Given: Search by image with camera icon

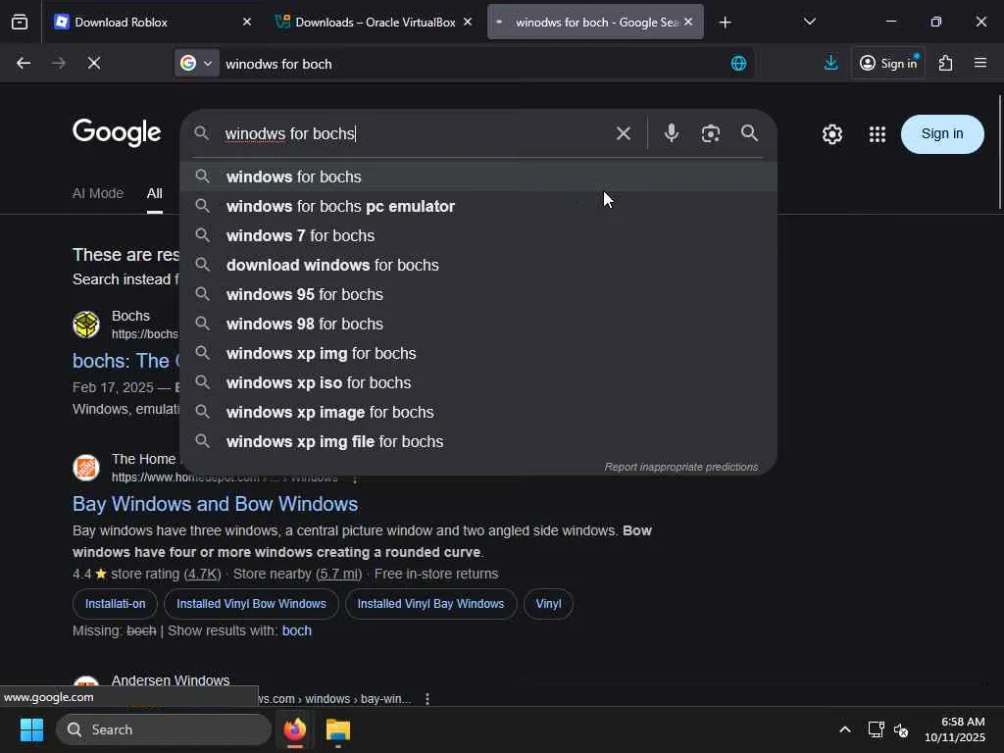Looking at the screenshot, I should [711, 133].
